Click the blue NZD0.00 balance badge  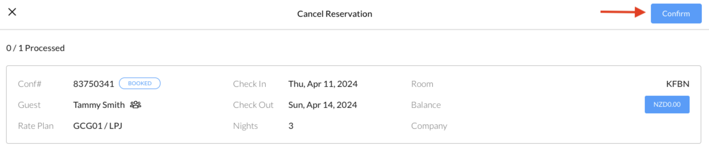[x=667, y=105]
